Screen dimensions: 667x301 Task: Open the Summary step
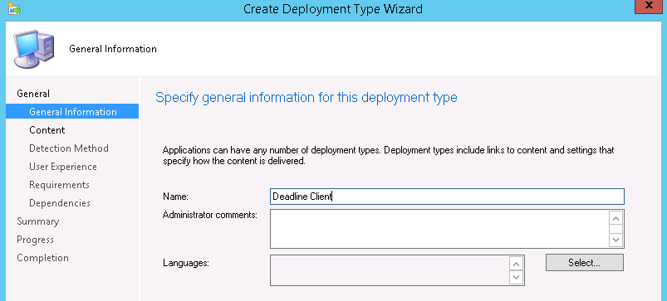(38, 221)
